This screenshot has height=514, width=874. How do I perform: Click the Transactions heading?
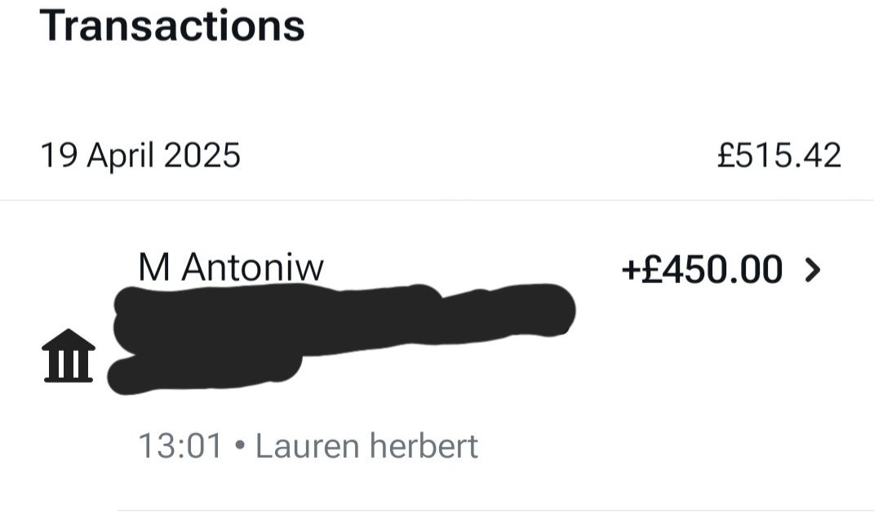pyautogui.click(x=172, y=25)
